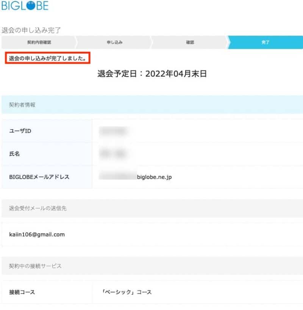303x310 pixels.
Task: Select the highlighted 完了 step
Action: (265, 42)
